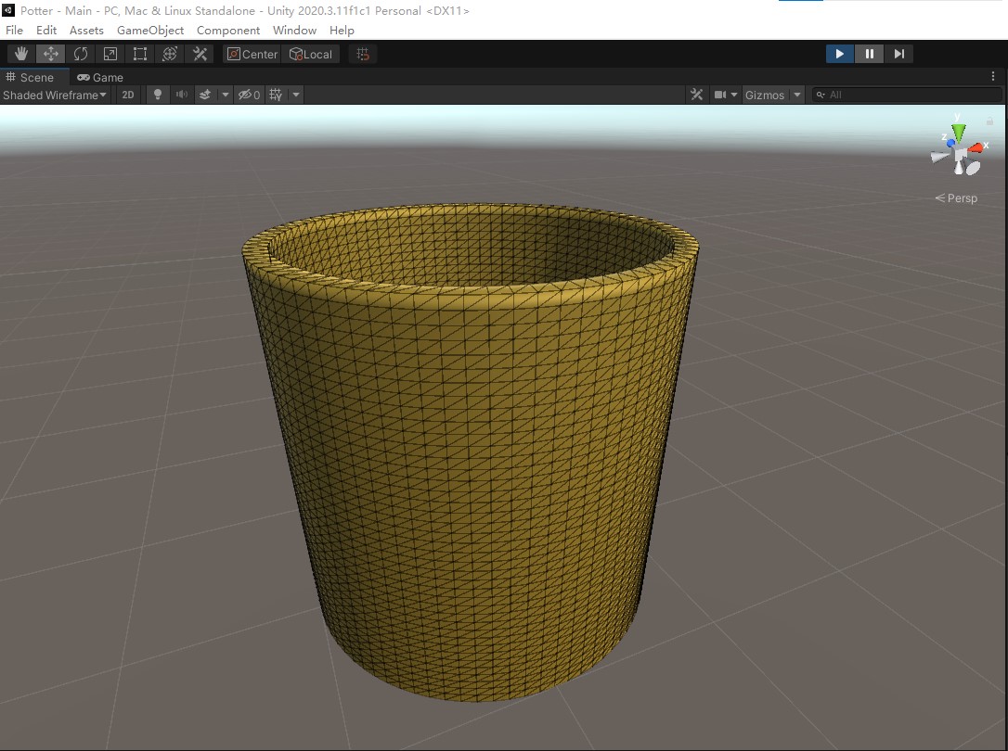1008x751 pixels.
Task: Toggle Center pivot mode
Action: [x=252, y=54]
